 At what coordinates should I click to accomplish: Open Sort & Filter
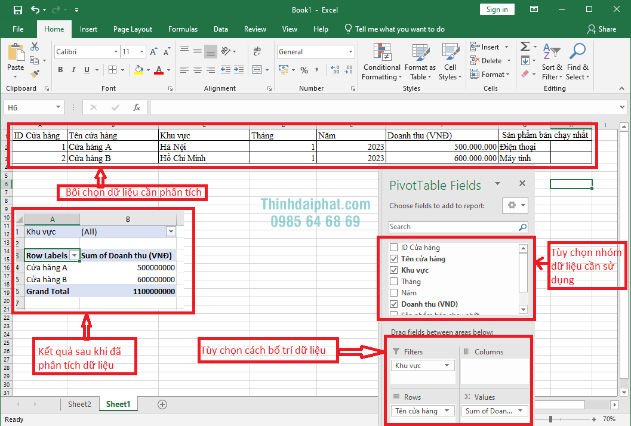pyautogui.click(x=552, y=61)
